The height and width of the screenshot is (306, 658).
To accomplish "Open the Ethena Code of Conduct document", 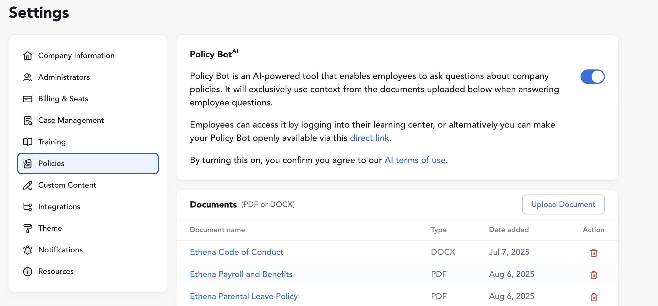I will coord(236,252).
